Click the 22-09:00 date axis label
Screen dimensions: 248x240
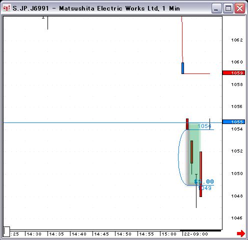pyautogui.click(x=196, y=234)
